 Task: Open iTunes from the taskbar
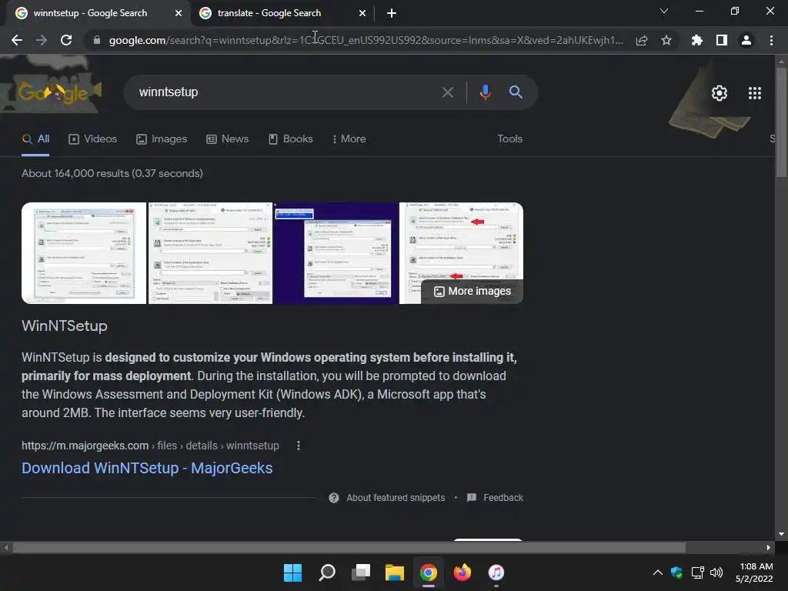point(496,573)
